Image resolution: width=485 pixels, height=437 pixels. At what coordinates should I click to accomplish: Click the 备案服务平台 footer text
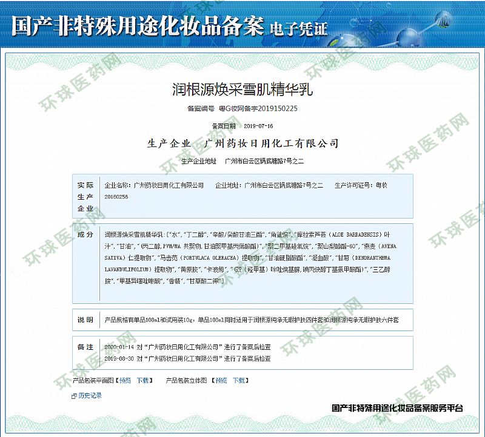click(x=397, y=409)
